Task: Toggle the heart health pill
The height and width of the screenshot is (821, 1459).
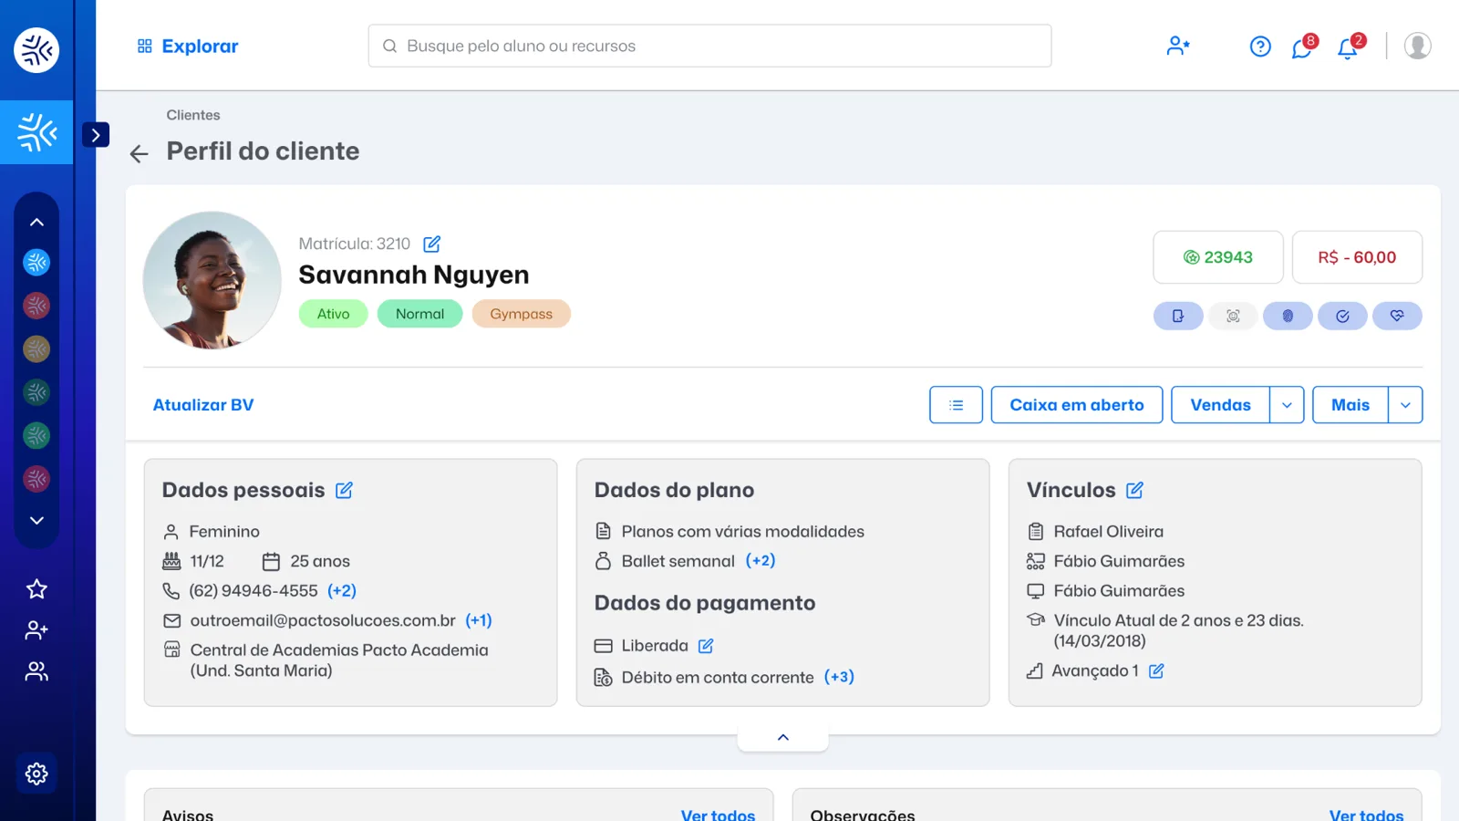Action: coord(1397,316)
